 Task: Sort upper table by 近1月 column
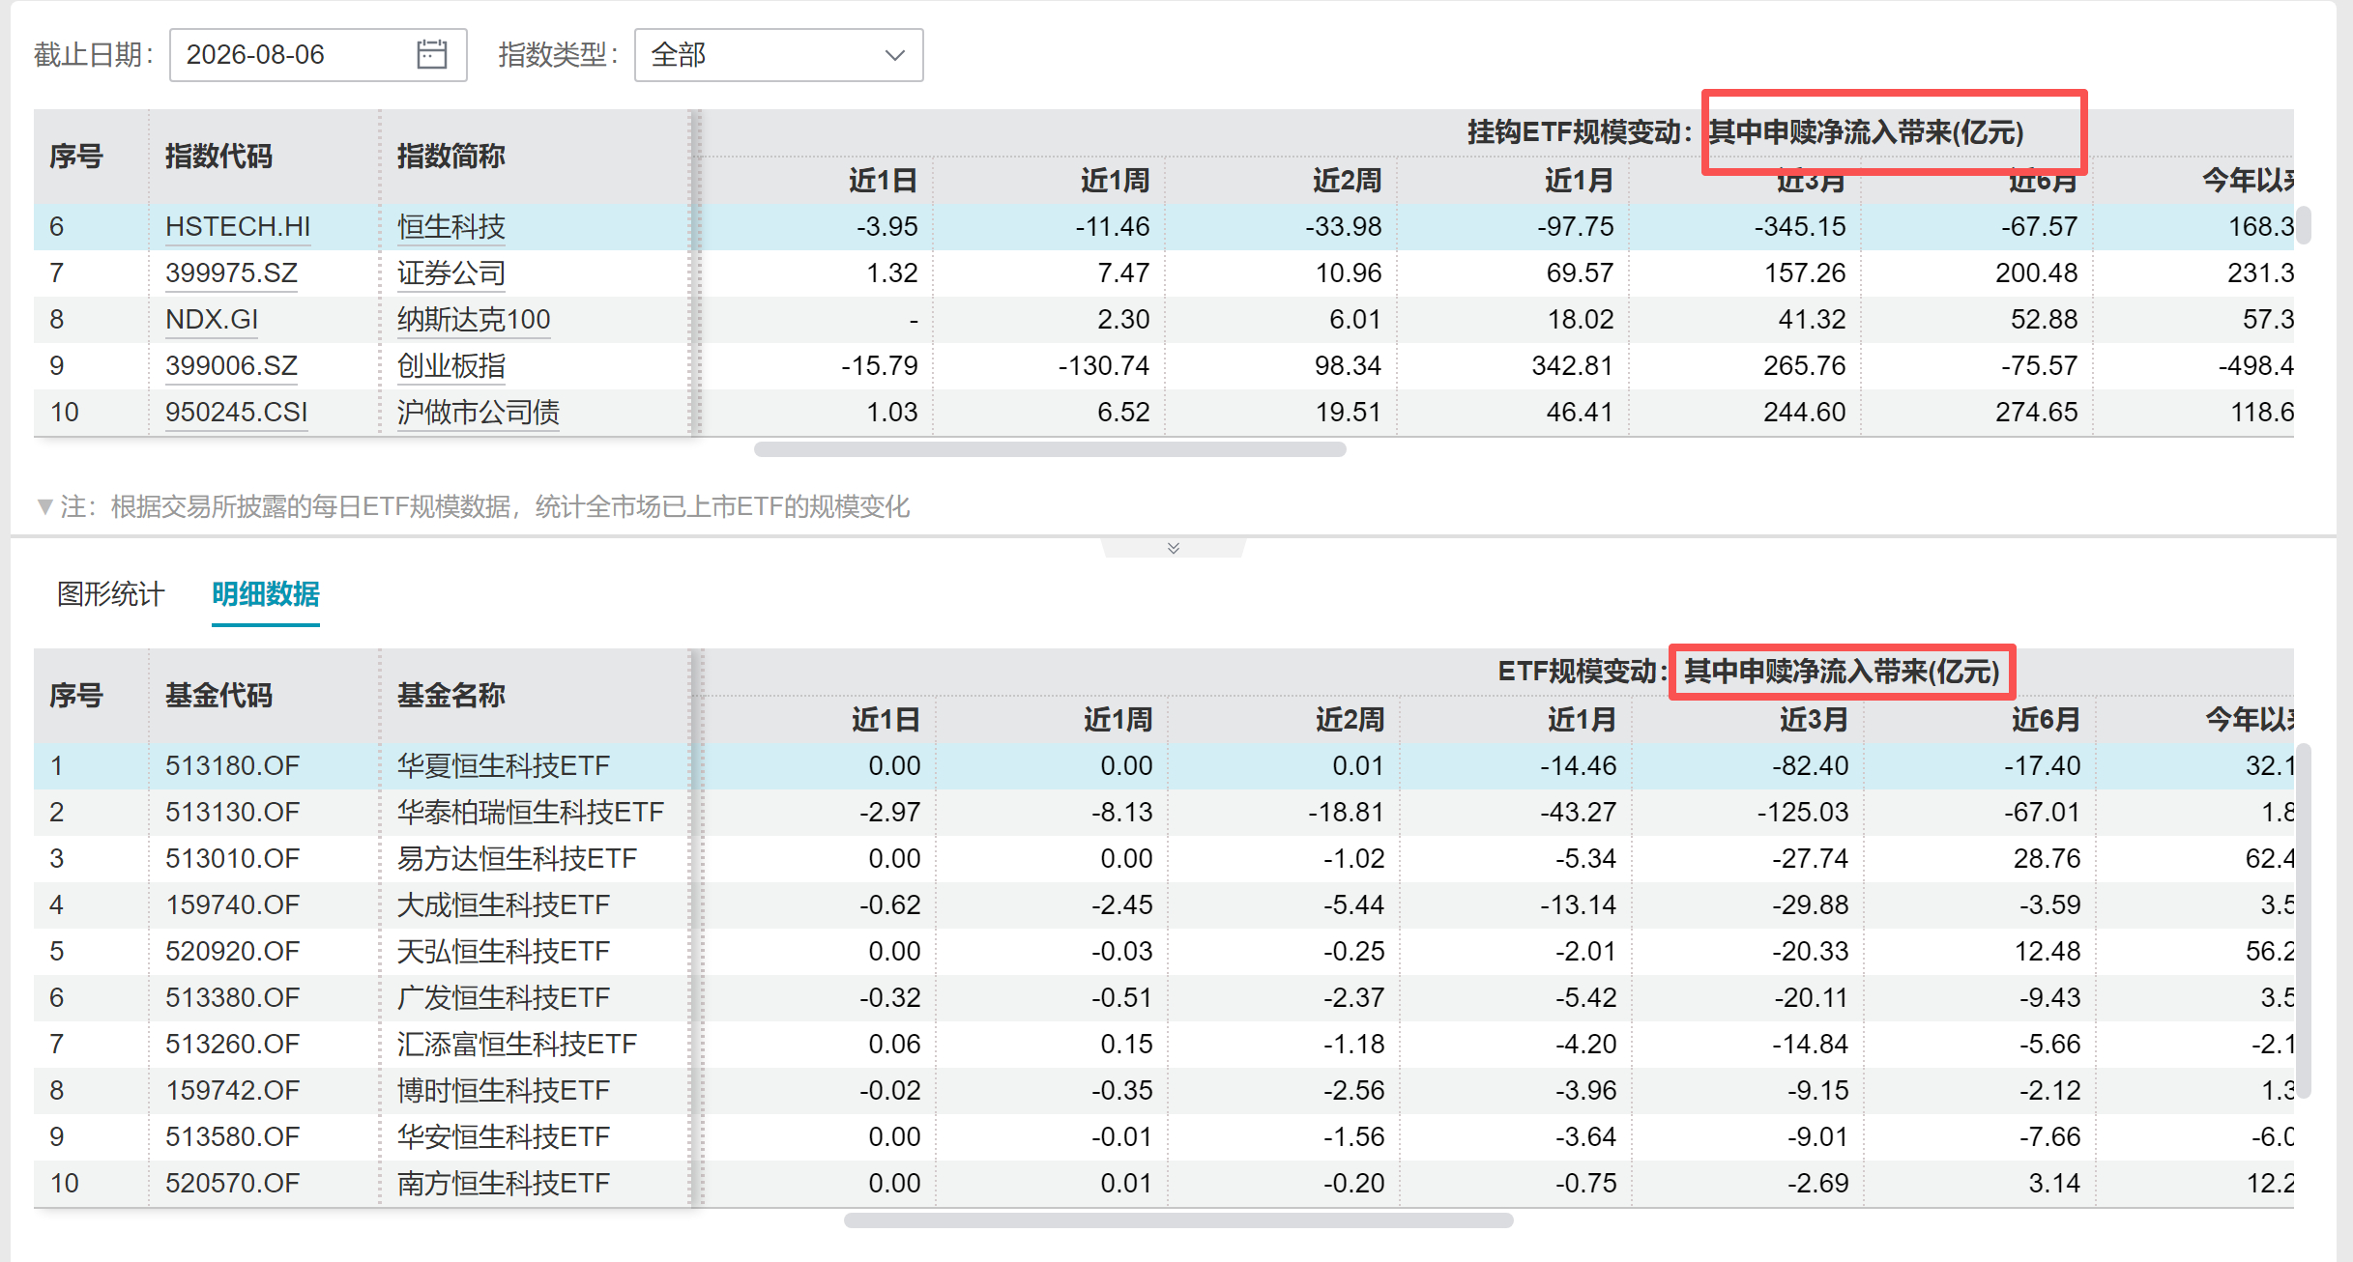coord(1579,180)
